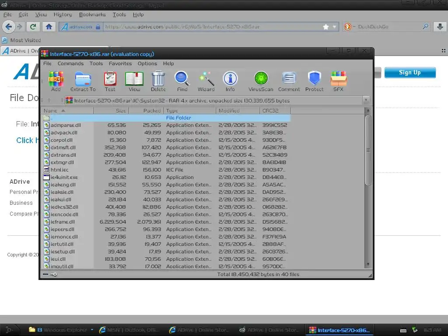Sort file list by Size column
Viewport: 448px width, 336px height.
point(111,111)
